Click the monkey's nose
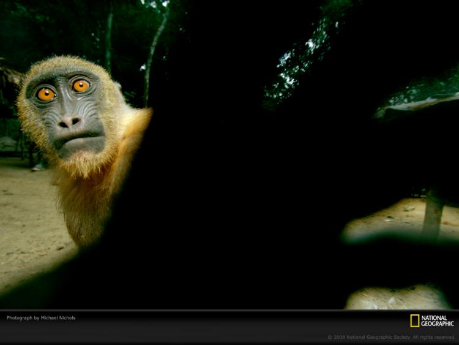The height and width of the screenshot is (345, 459). pyautogui.click(x=69, y=122)
